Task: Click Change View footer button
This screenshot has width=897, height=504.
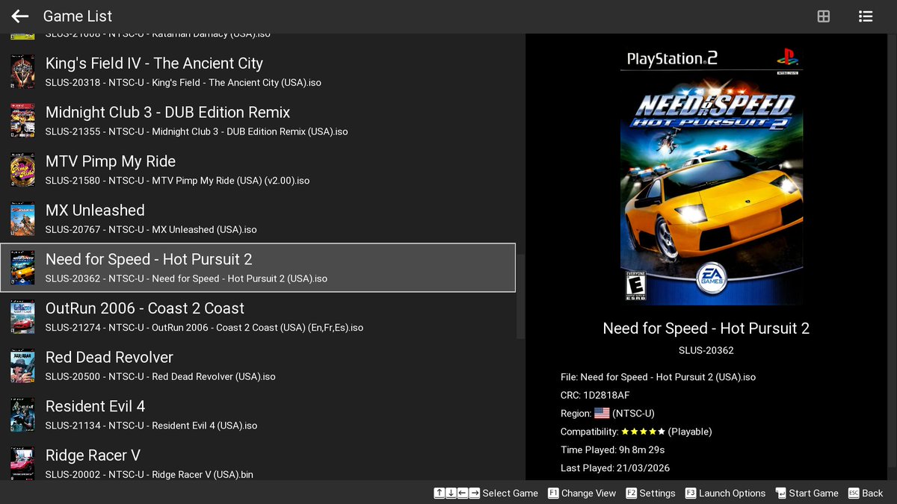Action: click(x=582, y=493)
